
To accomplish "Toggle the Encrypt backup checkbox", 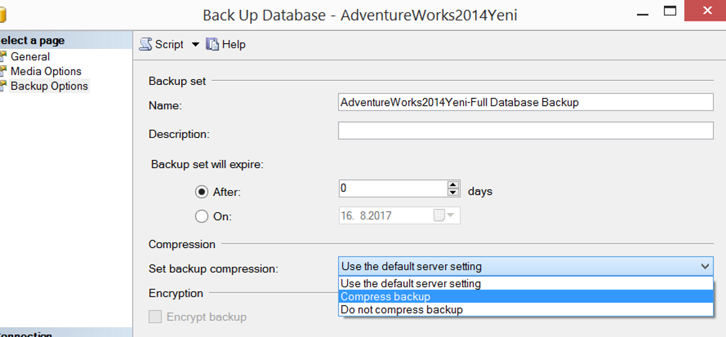I will coord(155,317).
